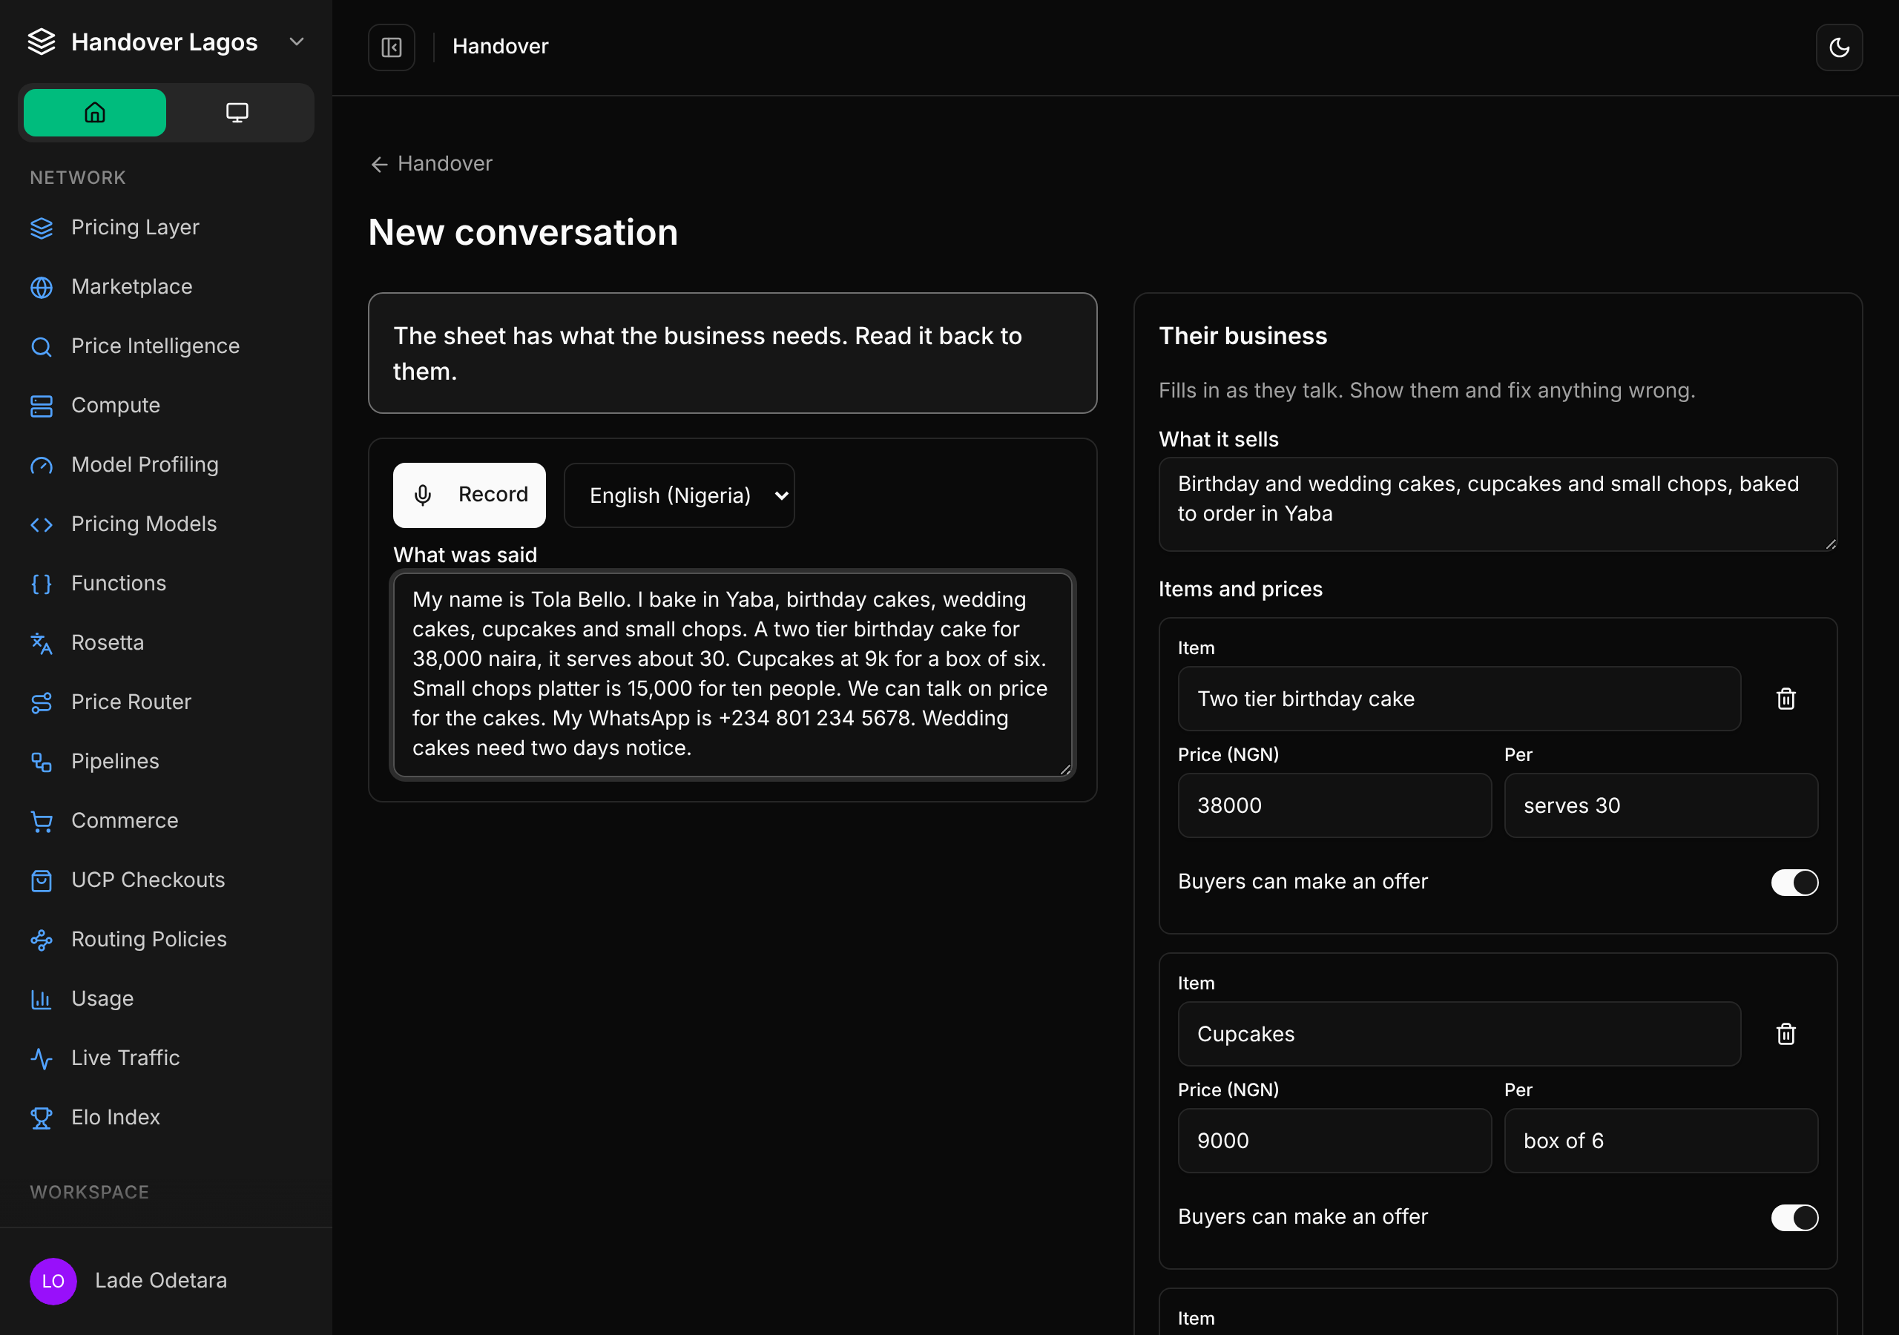Open the Lade Odetara user profile
This screenshot has height=1335, width=1899.
(165, 1280)
